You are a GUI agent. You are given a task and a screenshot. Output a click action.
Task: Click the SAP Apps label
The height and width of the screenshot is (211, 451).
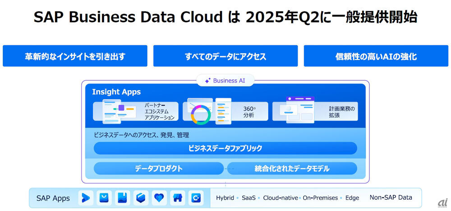pyautogui.click(x=53, y=198)
